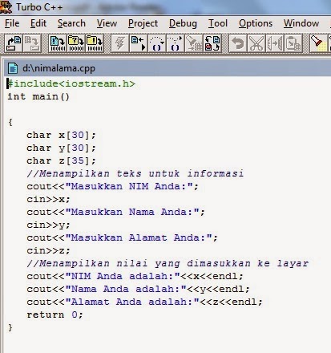
Task: Click the 'cin>>y;' line
Action: [x=48, y=225]
